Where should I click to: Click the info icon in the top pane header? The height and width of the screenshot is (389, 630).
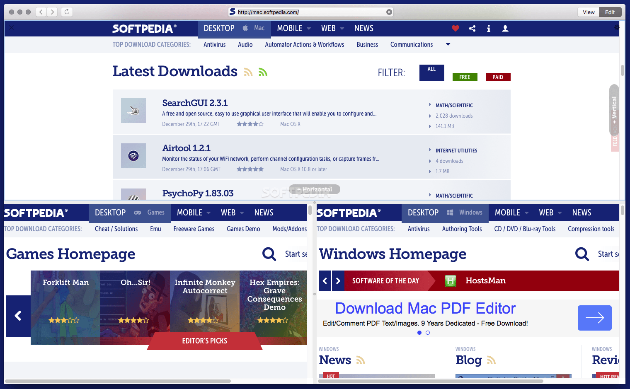(x=489, y=28)
